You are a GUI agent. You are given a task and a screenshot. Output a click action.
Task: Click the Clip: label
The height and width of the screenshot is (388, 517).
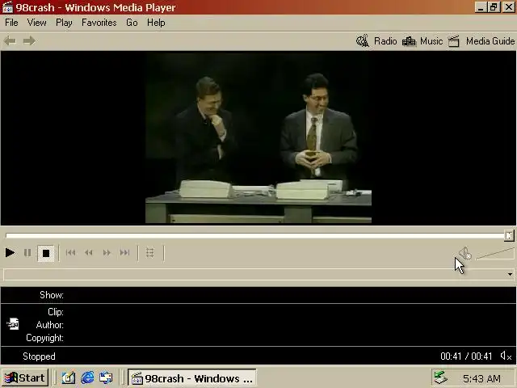(56, 312)
